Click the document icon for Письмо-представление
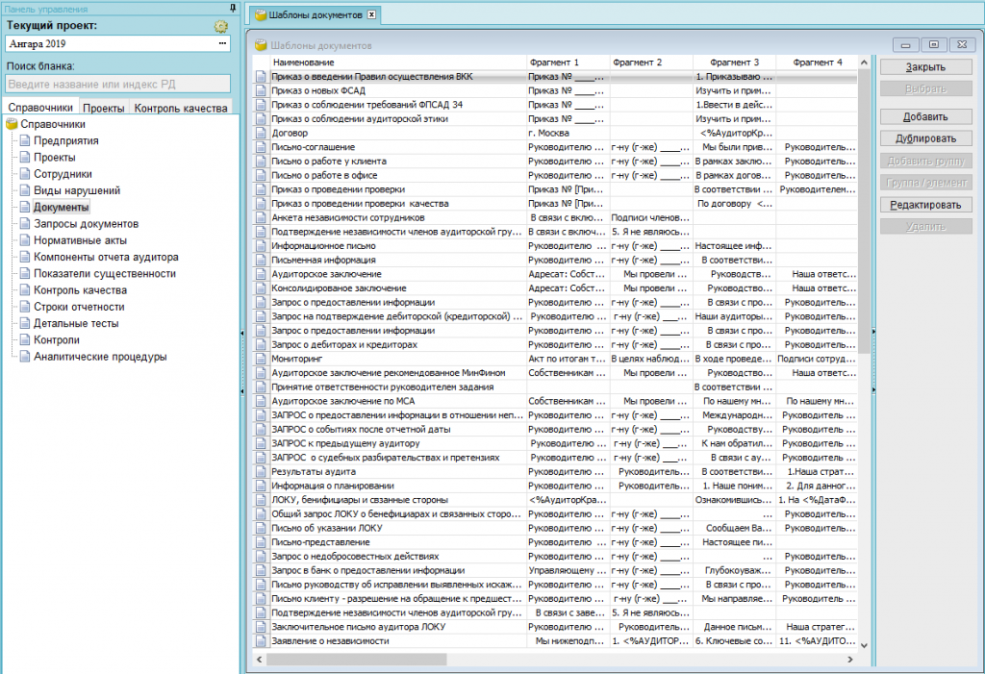Screen dimensions: 985x674 click(261, 542)
